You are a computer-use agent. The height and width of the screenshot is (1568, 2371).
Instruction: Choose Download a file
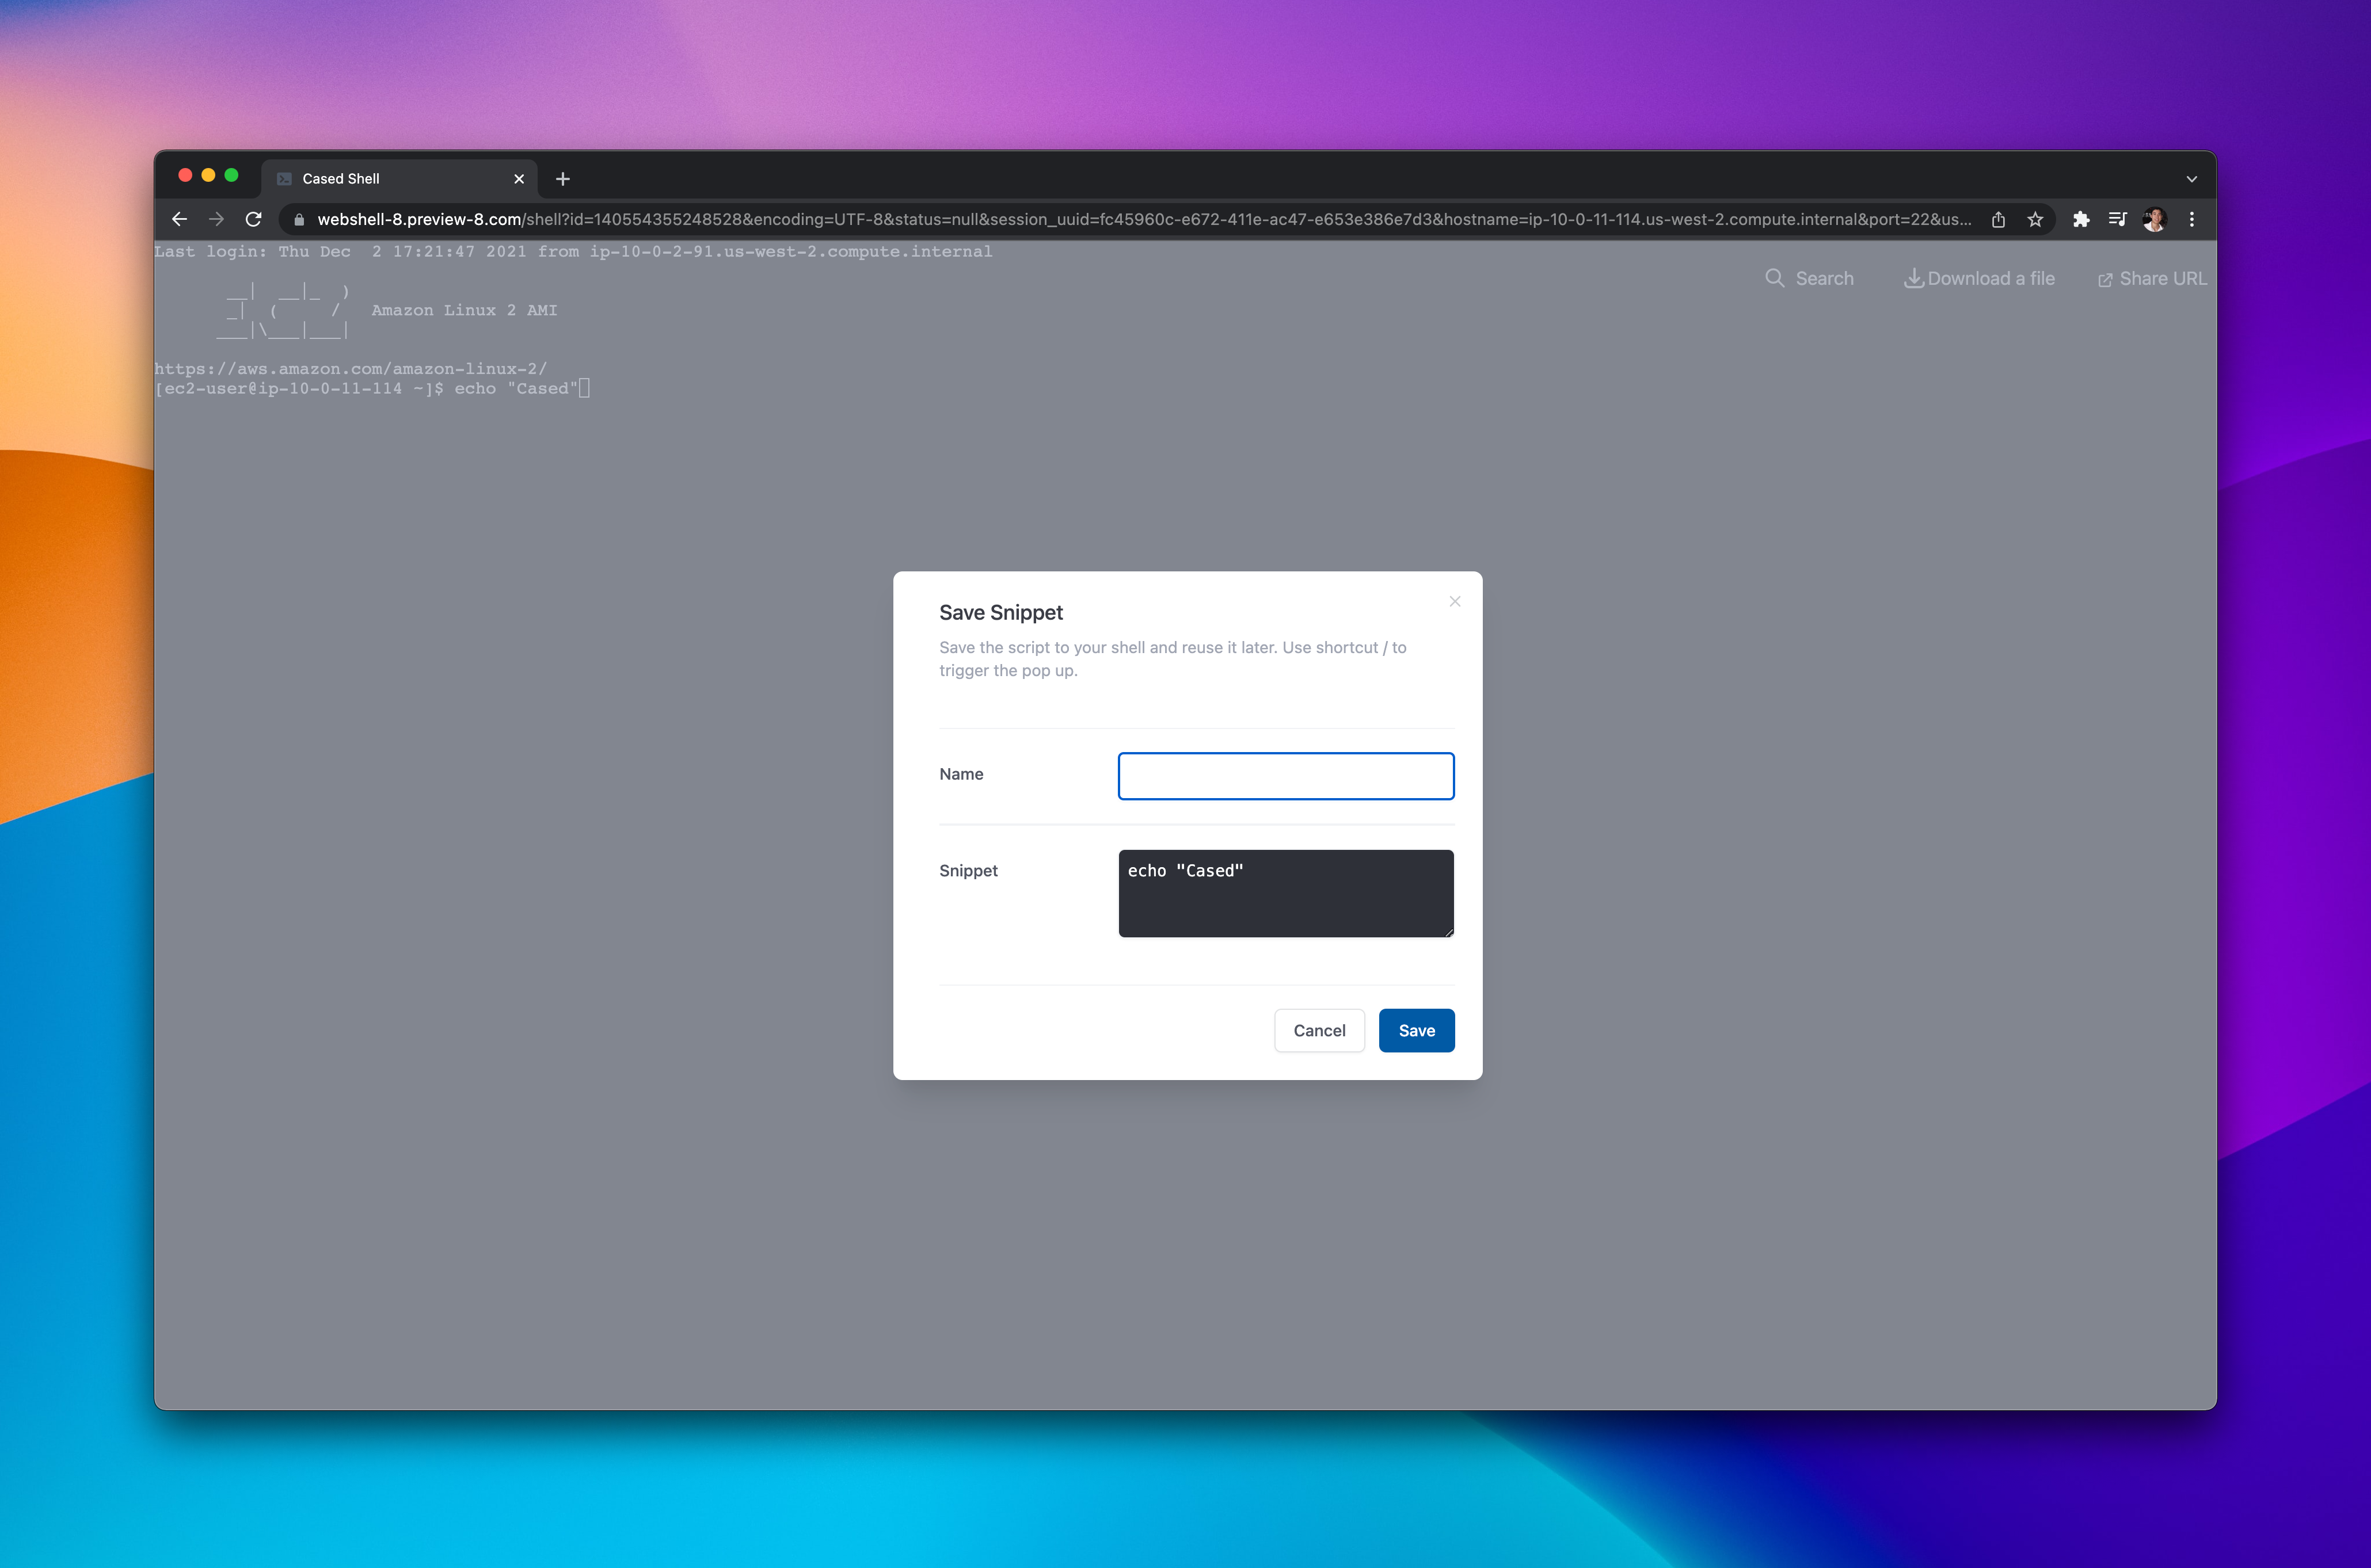point(1979,279)
